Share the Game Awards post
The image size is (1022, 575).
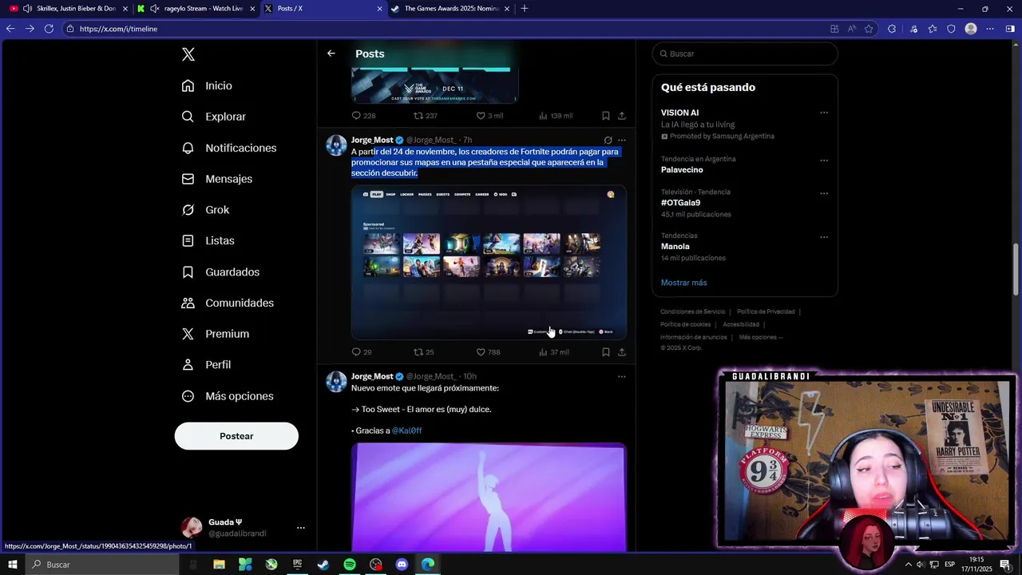pos(622,116)
